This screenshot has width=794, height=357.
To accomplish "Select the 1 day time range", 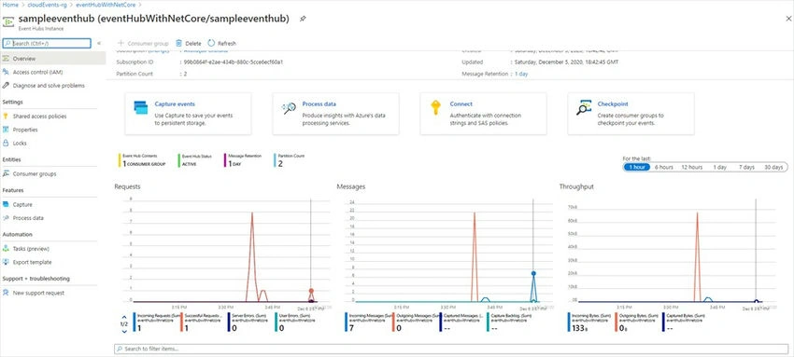I will [719, 167].
